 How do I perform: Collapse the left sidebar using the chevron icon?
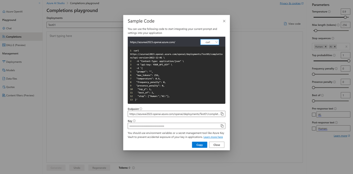(x=39, y=3)
